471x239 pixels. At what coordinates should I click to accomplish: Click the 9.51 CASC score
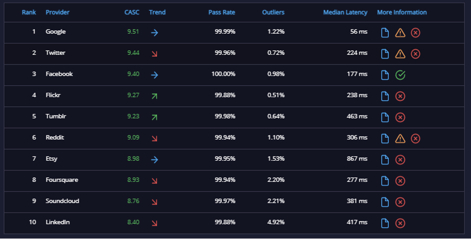[133, 32]
